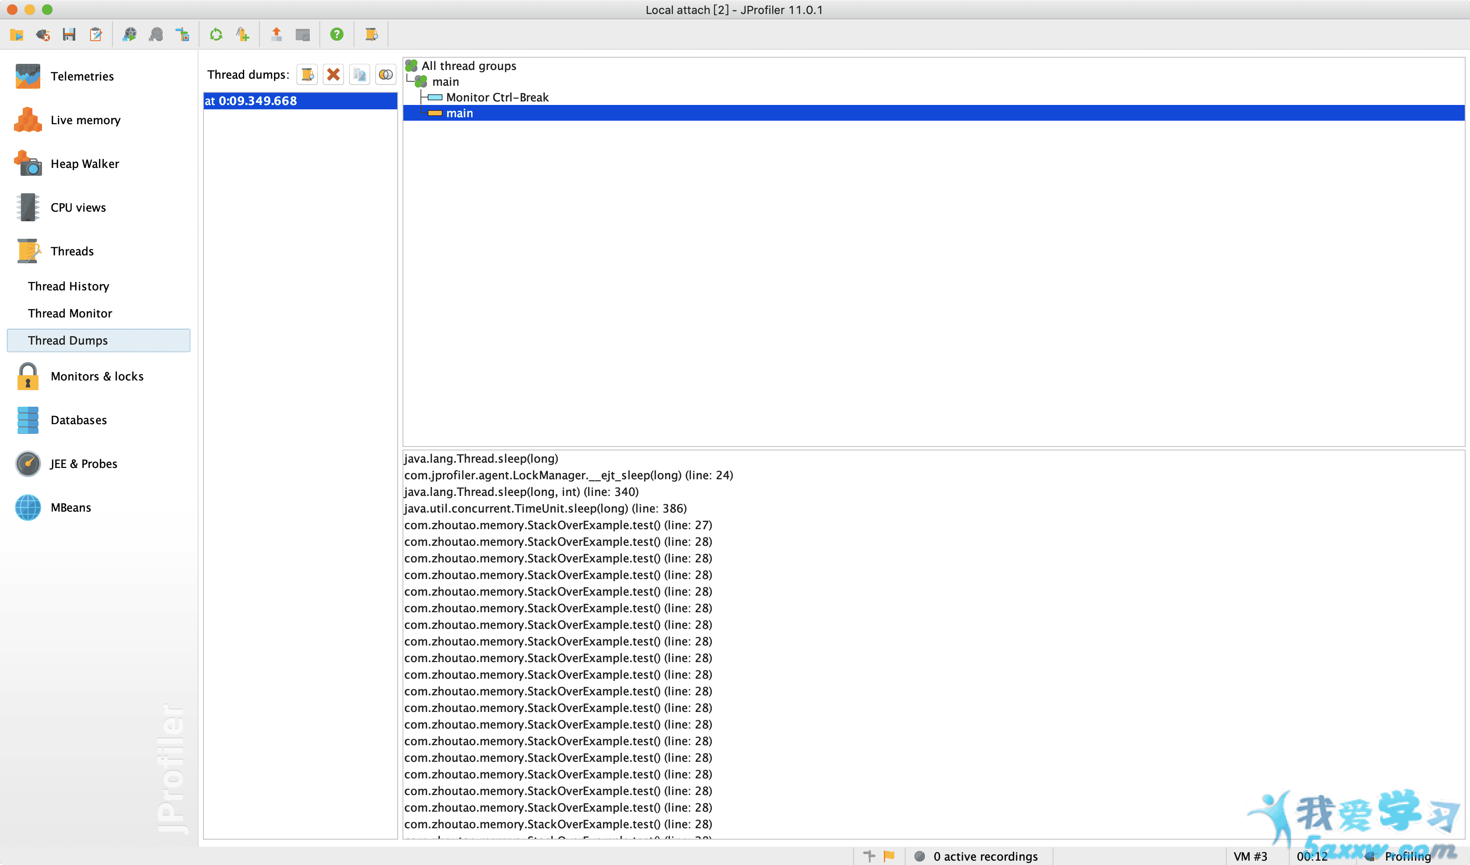Screen dimensions: 1470x865
Task: Click the Detach session plug icon
Action: point(42,35)
